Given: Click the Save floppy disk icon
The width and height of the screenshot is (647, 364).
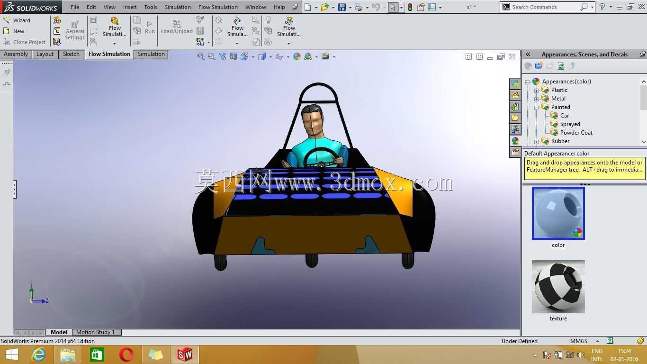Looking at the screenshot, I should click(x=341, y=7).
